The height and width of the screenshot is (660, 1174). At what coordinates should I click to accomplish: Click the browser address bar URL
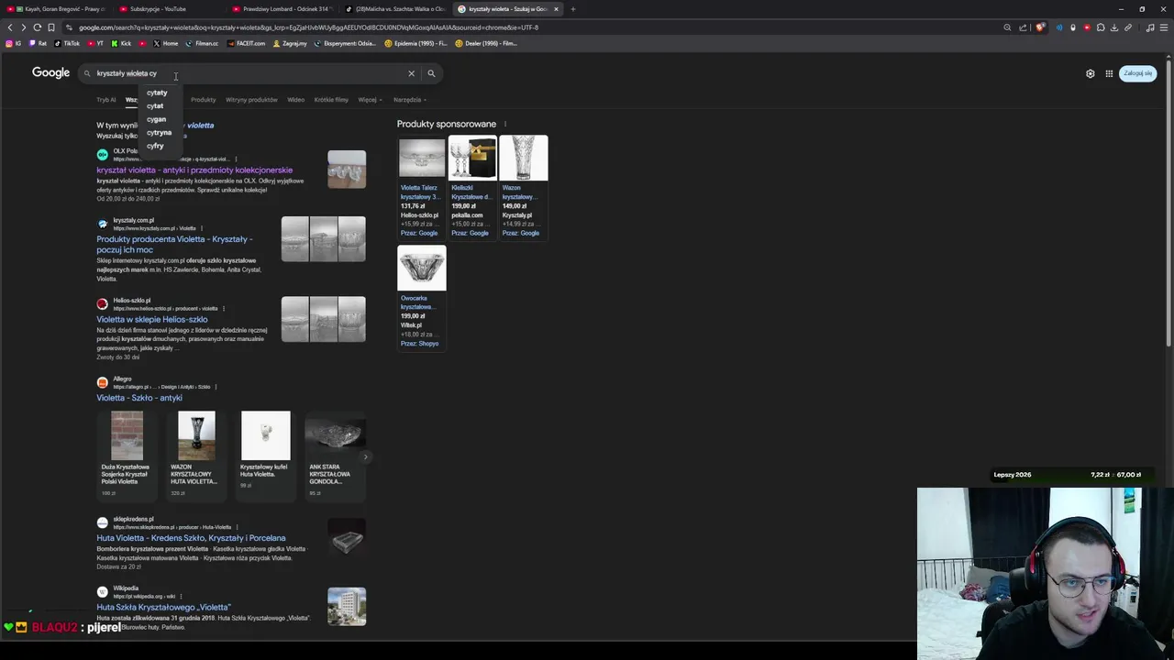308,27
